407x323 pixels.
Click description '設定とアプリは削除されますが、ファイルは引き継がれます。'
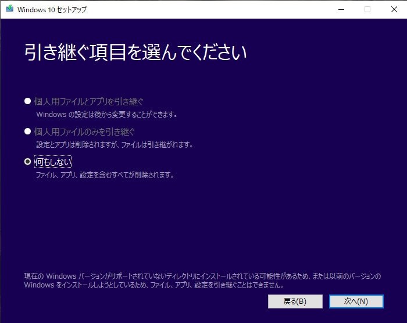coord(115,144)
